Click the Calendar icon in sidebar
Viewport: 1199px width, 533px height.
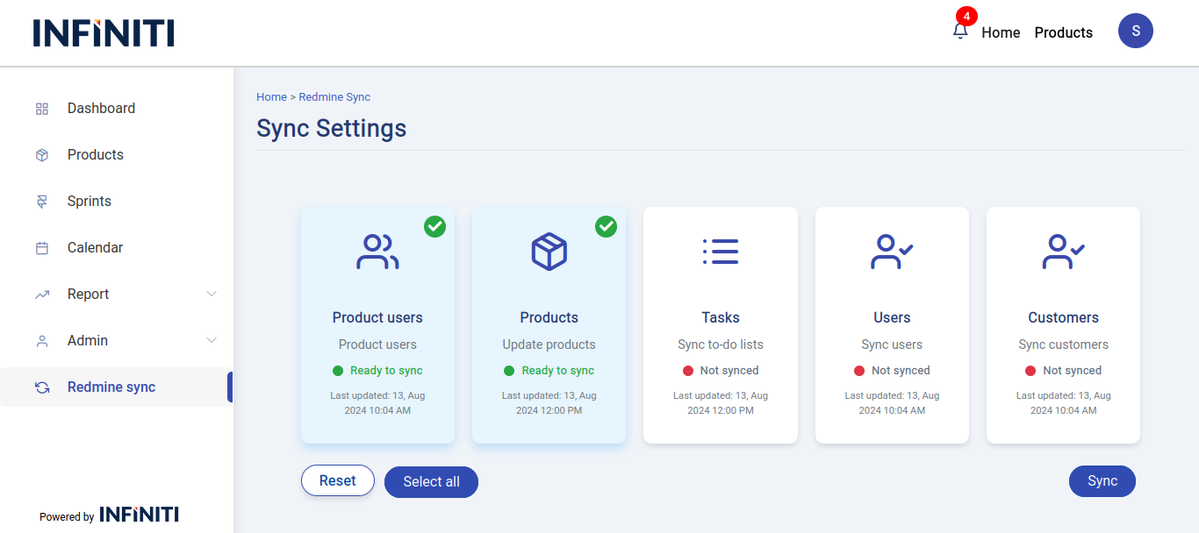point(42,248)
